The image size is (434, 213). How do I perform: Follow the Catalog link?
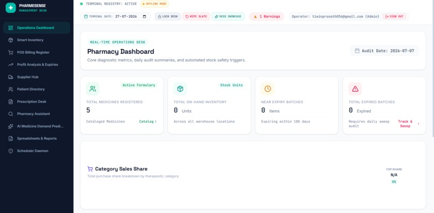148,122
